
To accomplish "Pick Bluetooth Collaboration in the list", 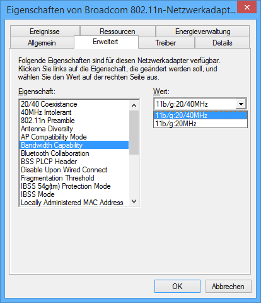I will [x=74, y=153].
